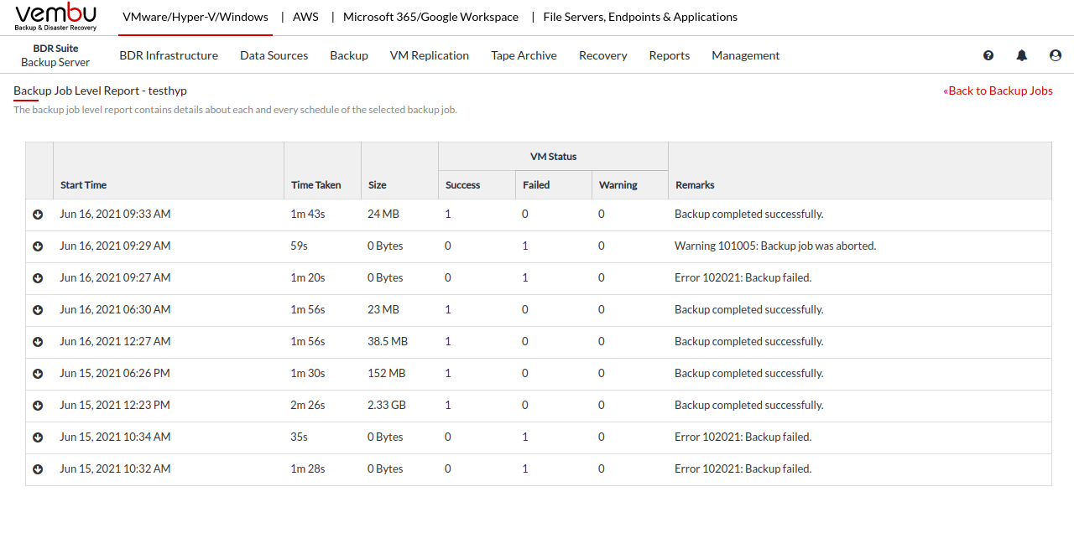Expand details for Jun 16, 2021 09:29 AM
1074x559 pixels.
click(x=38, y=246)
